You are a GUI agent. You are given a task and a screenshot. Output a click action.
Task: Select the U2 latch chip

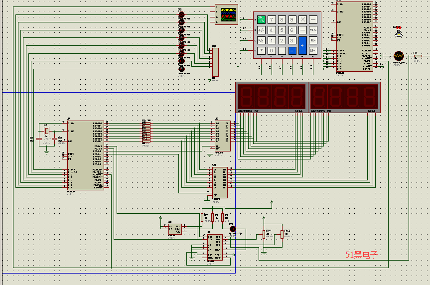(x=222, y=136)
